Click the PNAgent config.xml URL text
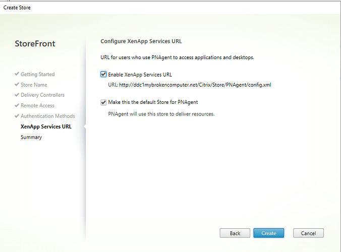Viewport: 341px width, 252px height. [195, 85]
